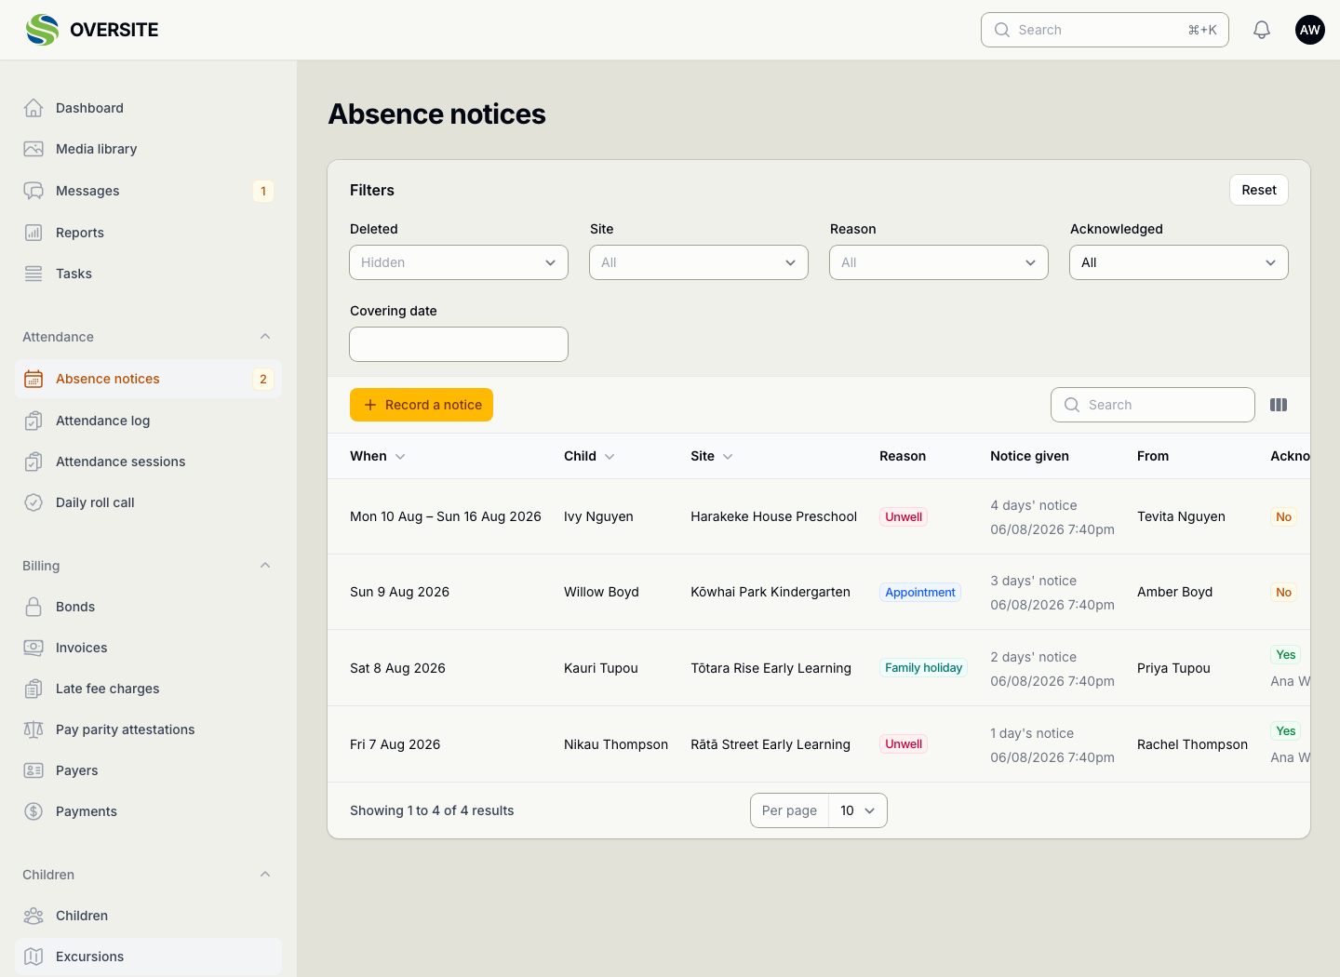Viewport: 1340px width, 977px height.
Task: Click Tevita Nguyen in From column
Action: [1181, 516]
